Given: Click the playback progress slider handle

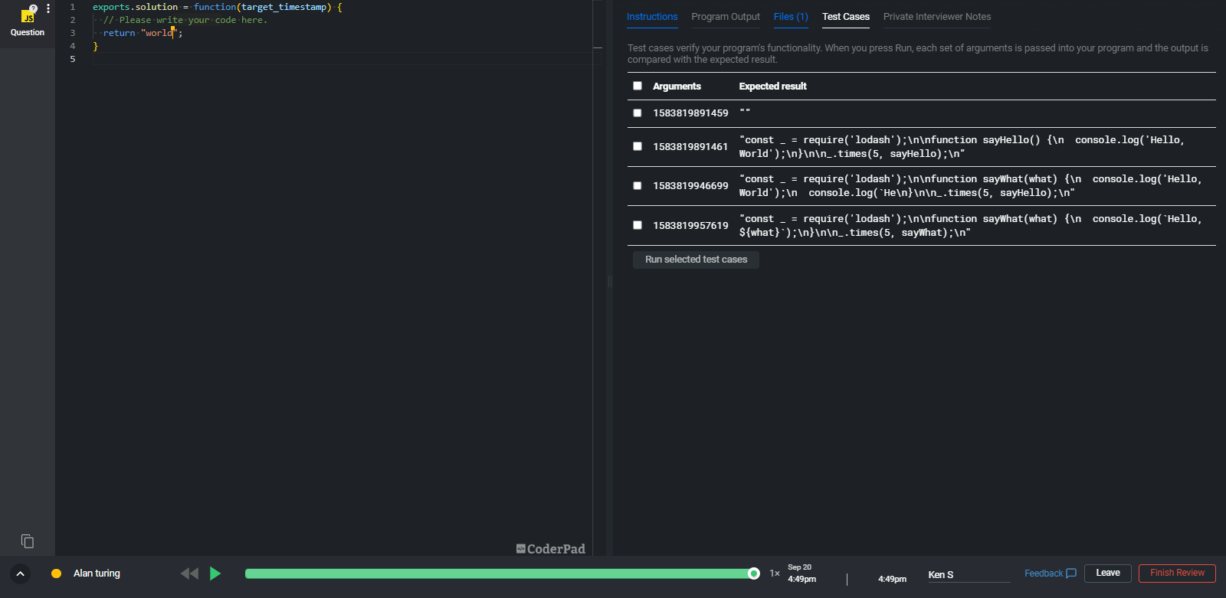Looking at the screenshot, I should [x=754, y=573].
